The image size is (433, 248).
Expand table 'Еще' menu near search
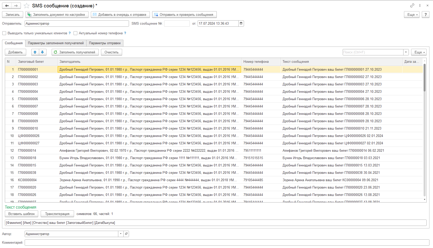pyautogui.click(x=419, y=52)
